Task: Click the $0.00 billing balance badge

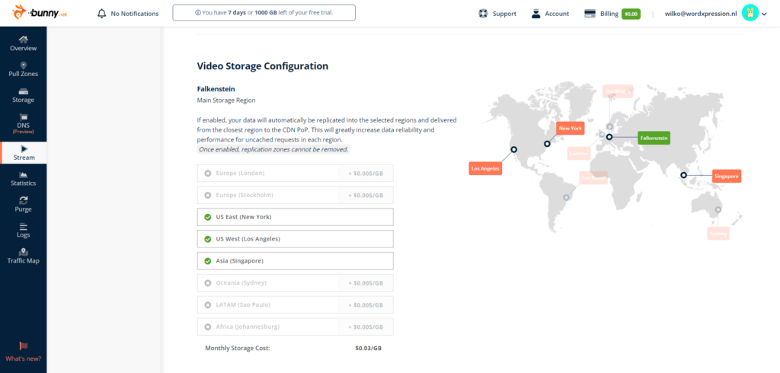Action: click(631, 14)
